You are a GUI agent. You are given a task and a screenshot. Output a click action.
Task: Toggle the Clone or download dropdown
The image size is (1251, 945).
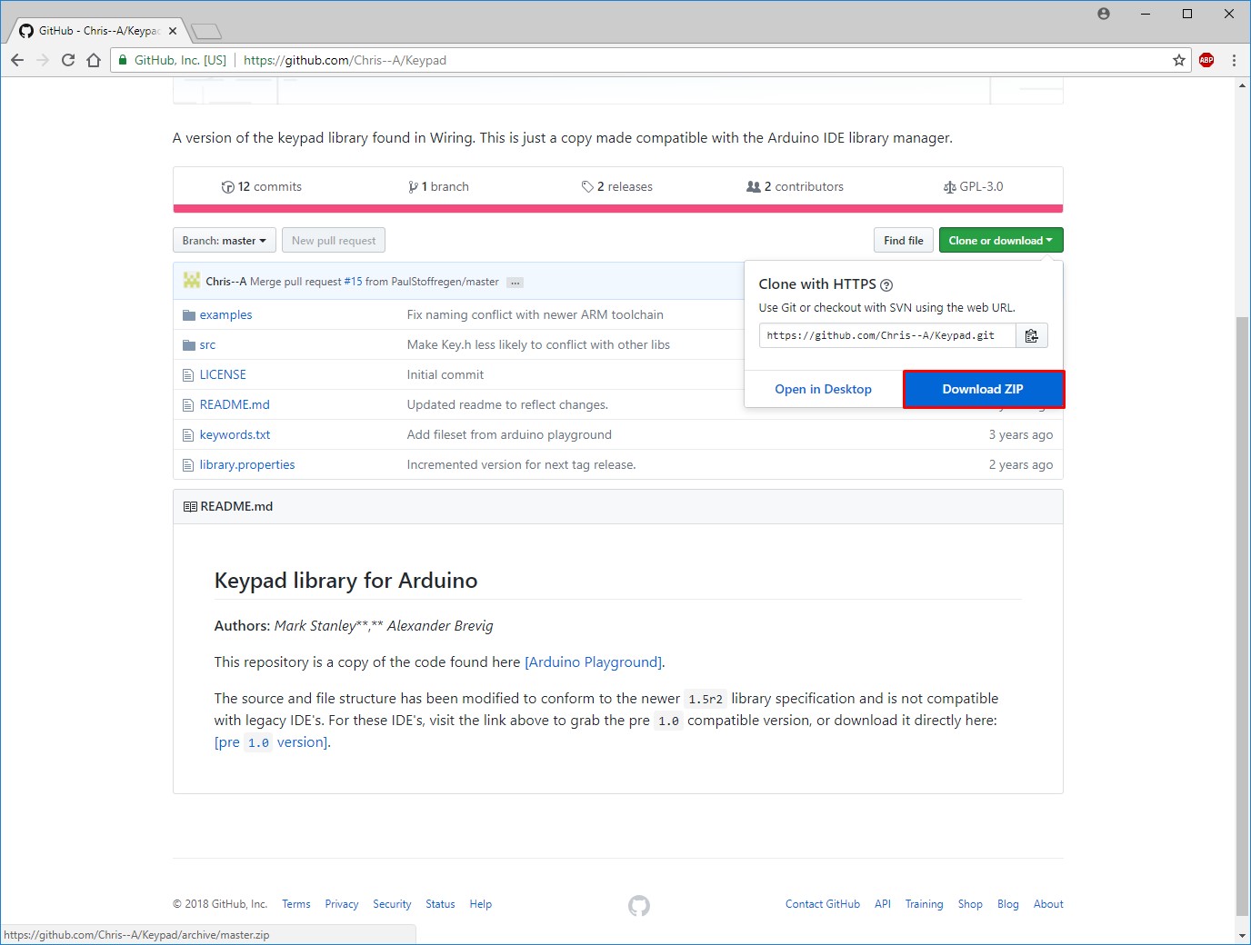[x=1000, y=241]
